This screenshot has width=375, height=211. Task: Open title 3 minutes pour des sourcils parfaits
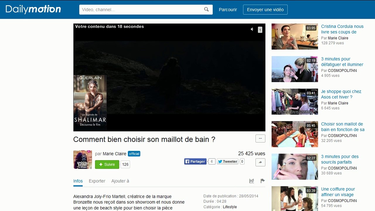[x=340, y=159]
